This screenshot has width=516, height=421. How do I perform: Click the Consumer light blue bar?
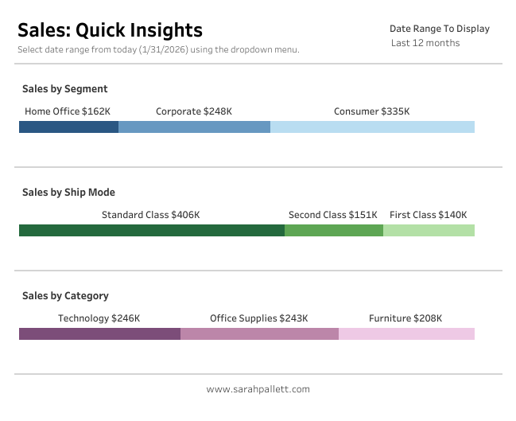[x=372, y=127]
